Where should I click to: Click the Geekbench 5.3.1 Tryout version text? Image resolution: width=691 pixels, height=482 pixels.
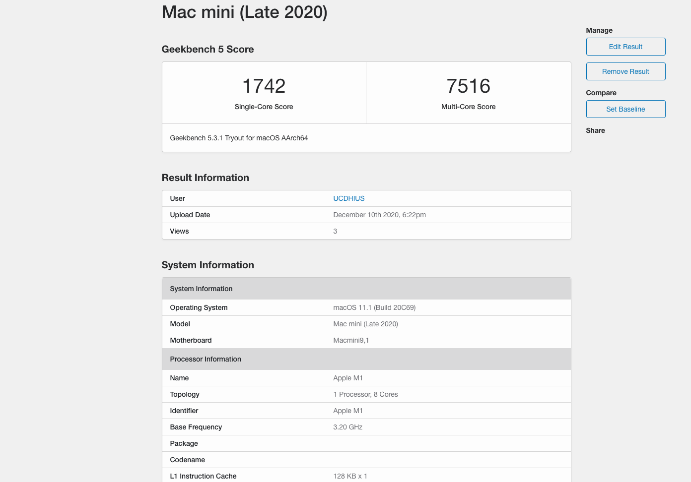coord(239,138)
